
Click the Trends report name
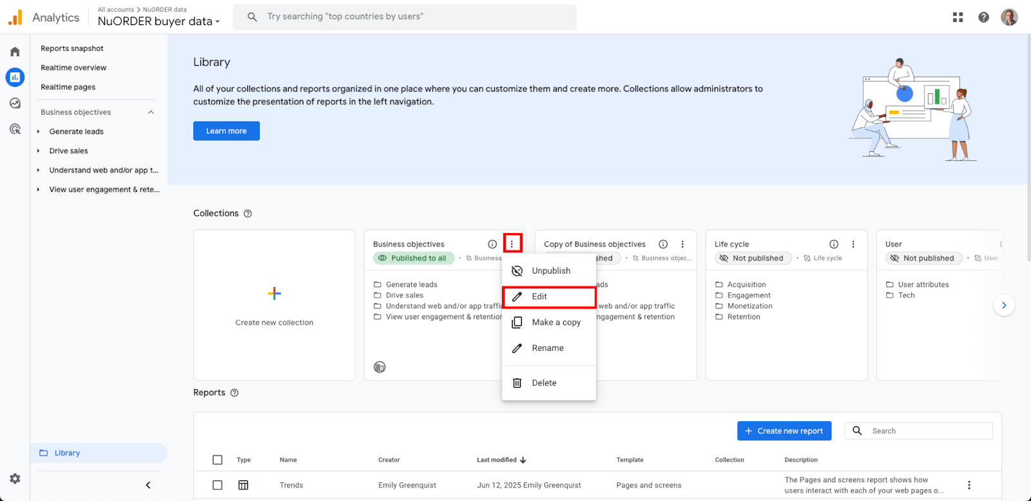pyautogui.click(x=291, y=485)
